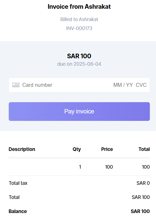
Task: Click the line item total 100
Action: (x=146, y=167)
